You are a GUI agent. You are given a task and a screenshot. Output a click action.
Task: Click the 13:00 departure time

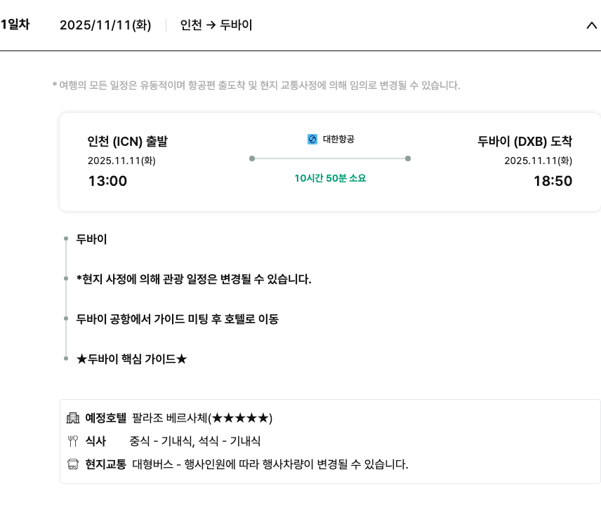107,181
